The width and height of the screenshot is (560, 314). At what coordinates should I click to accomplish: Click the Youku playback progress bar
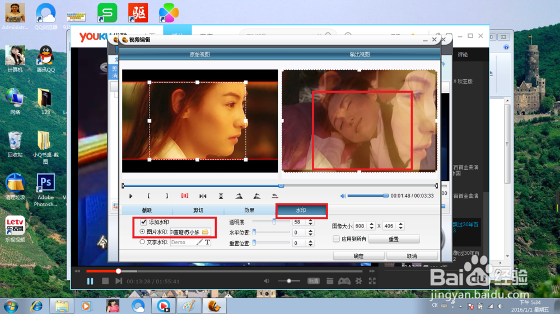tap(225, 271)
